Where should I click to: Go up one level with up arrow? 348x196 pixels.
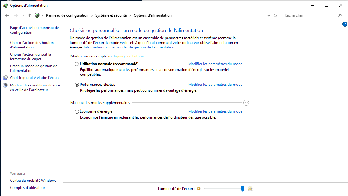pos(30,15)
